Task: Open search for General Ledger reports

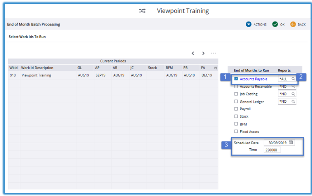Action: pyautogui.click(x=293, y=102)
